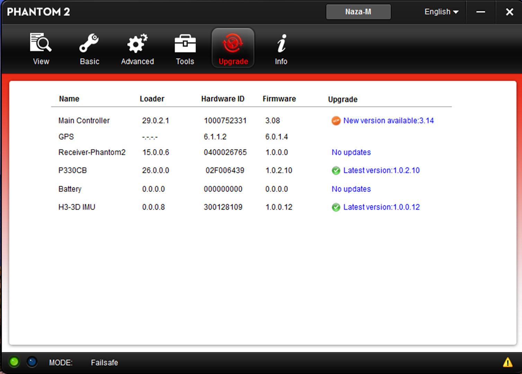Select the Battery row name
The image size is (522, 374).
pyautogui.click(x=70, y=189)
